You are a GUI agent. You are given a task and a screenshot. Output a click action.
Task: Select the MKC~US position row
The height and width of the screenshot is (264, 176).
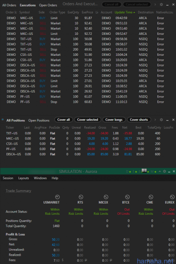click(88, 139)
